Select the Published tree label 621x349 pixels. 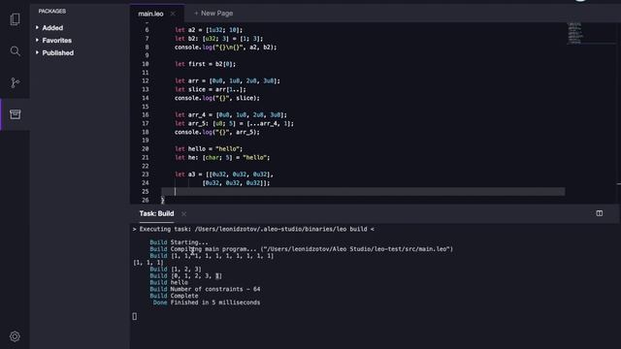click(58, 53)
